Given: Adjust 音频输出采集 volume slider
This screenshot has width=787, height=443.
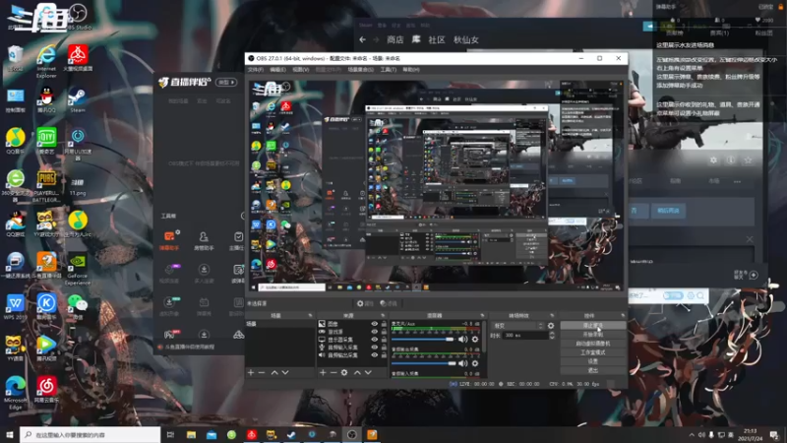Looking at the screenshot, I should (424, 363).
